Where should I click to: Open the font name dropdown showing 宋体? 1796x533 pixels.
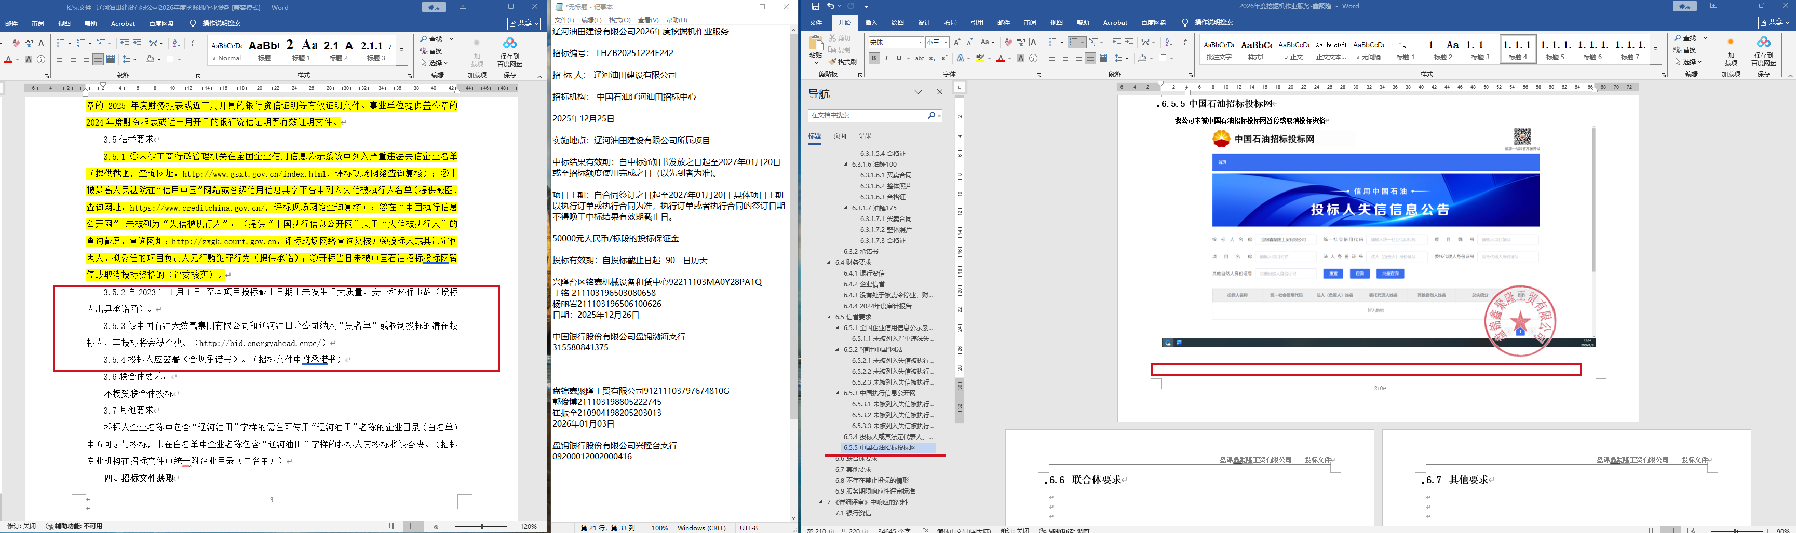click(x=920, y=43)
